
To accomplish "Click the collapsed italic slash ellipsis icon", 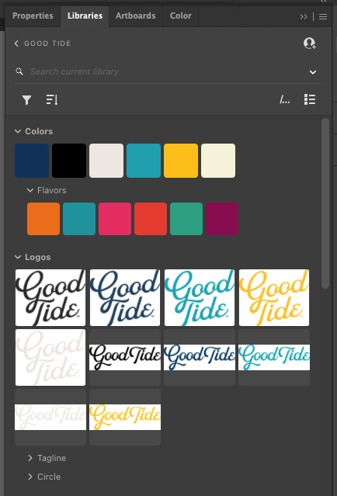I will pyautogui.click(x=285, y=100).
